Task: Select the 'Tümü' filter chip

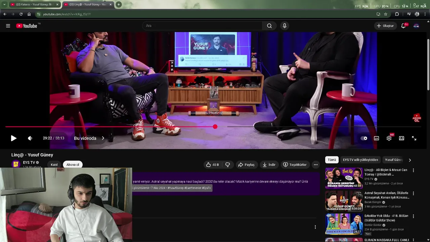Action: tap(332, 160)
